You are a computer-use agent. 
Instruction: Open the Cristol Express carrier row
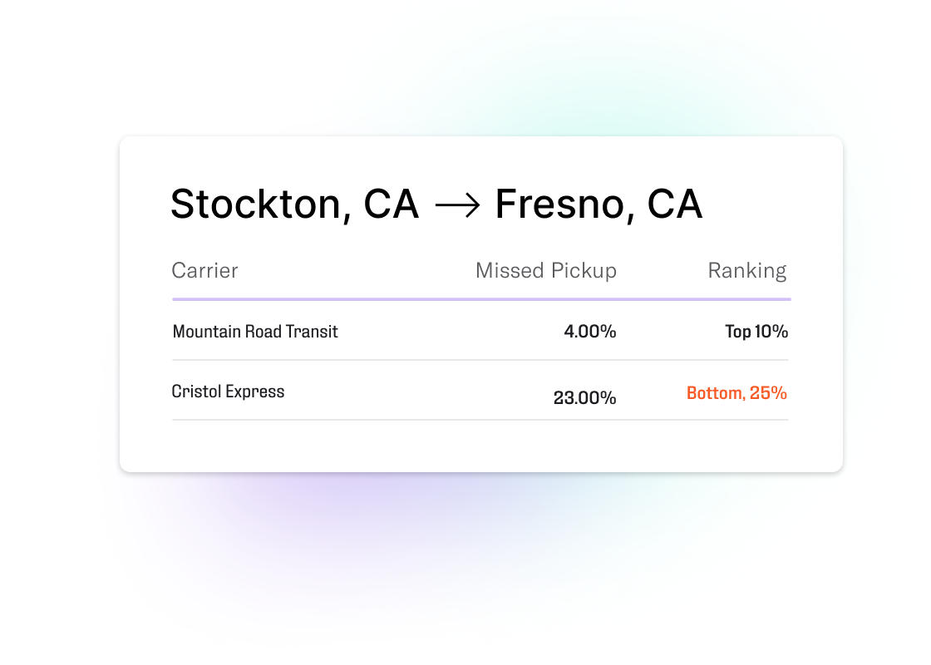480,392
